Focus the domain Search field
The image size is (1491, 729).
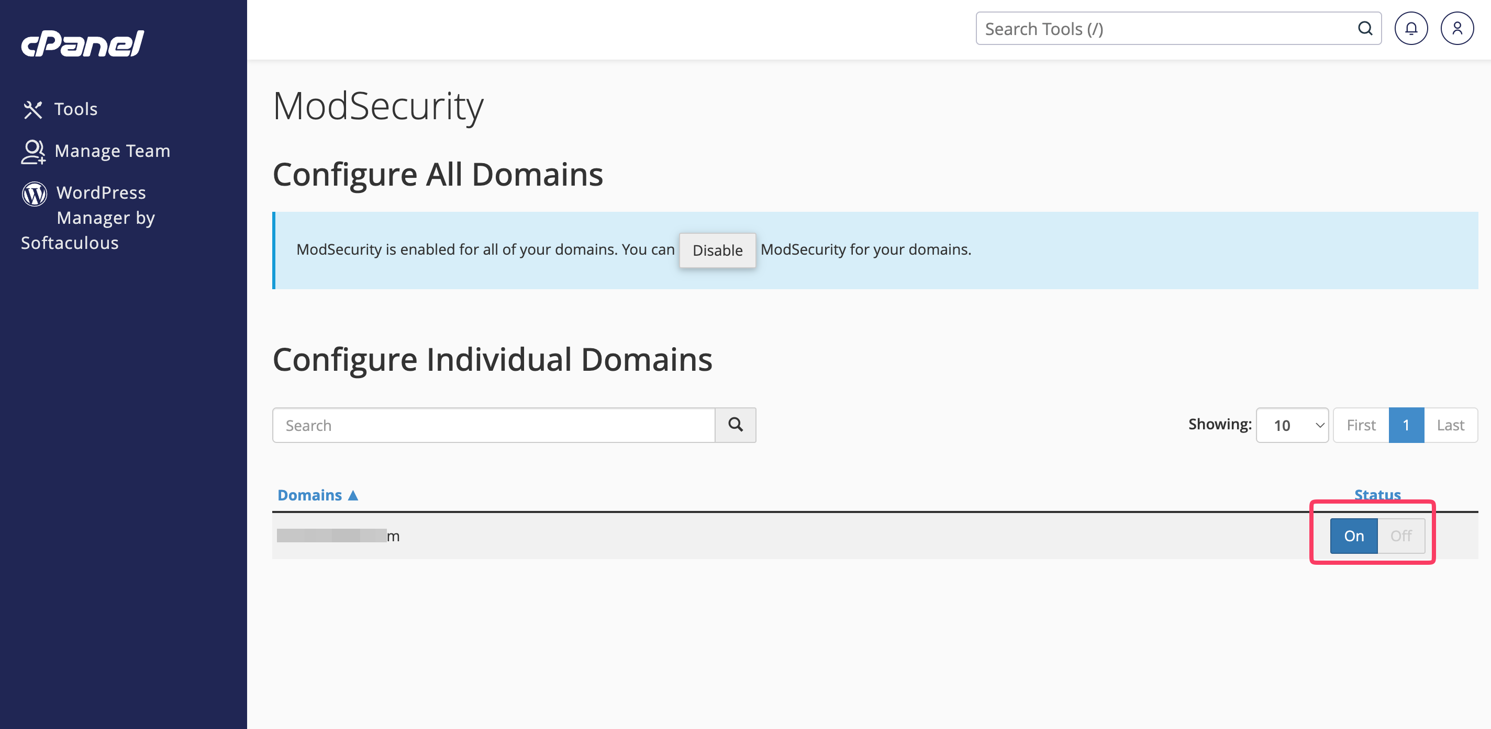(494, 425)
